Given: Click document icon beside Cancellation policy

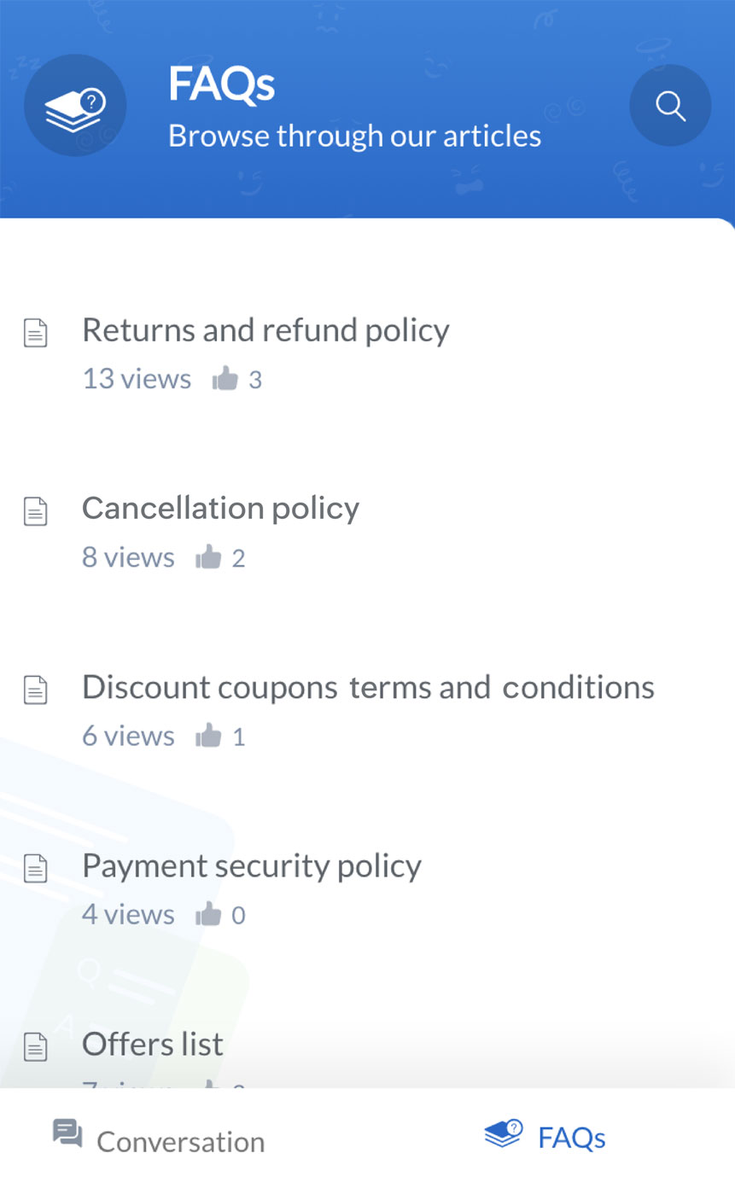Looking at the screenshot, I should pos(35,511).
